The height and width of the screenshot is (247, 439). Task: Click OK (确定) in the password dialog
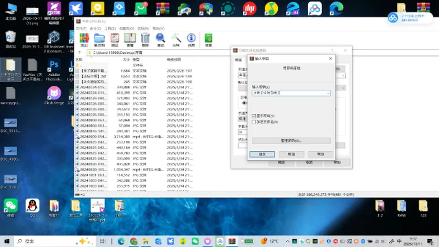(x=262, y=154)
